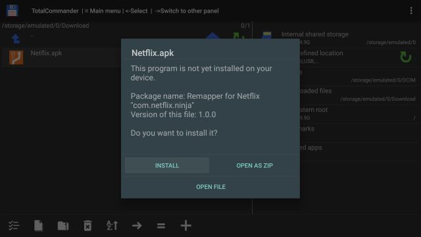Viewport: 421px width, 237px height.
Task: Click the delete trash icon
Action: (87, 225)
